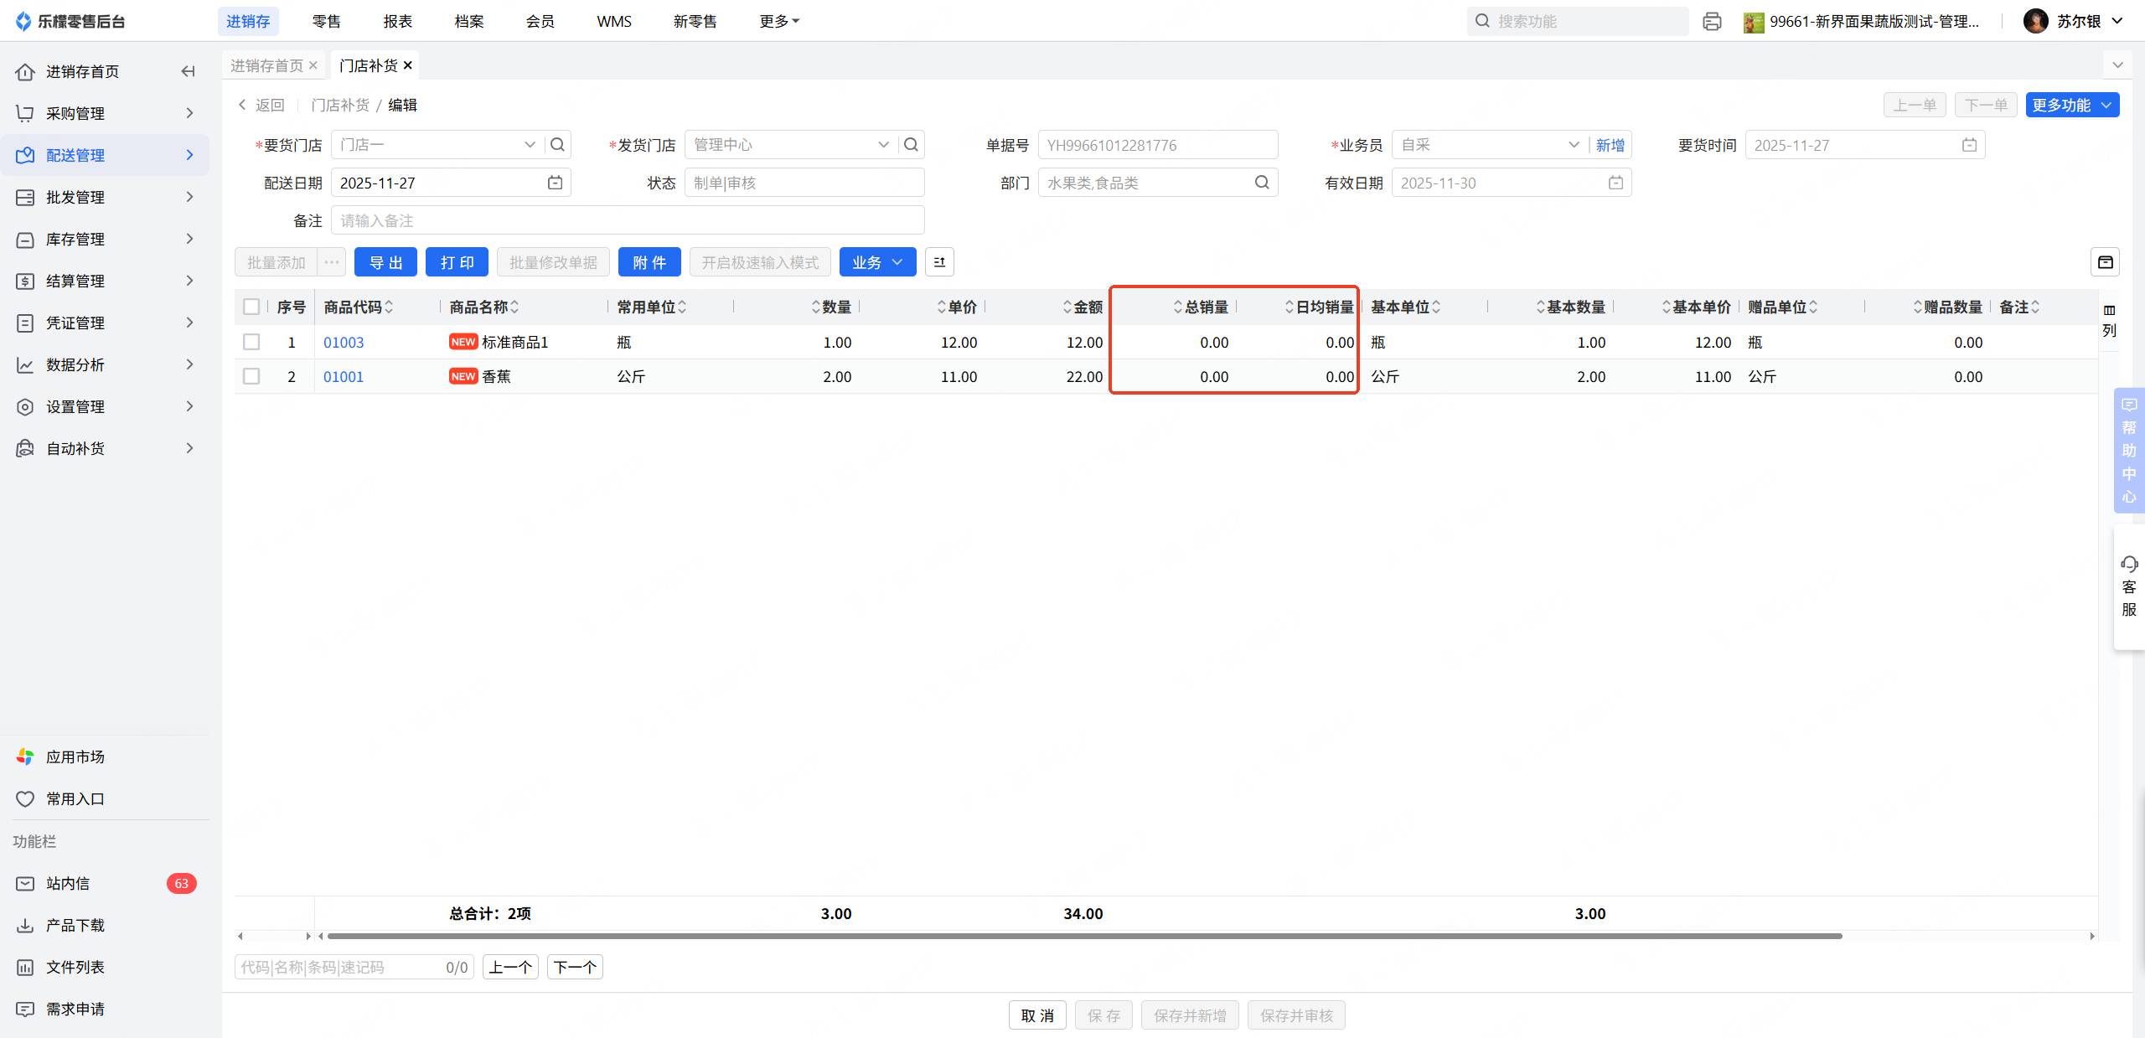The image size is (2145, 1038).
Task: Expand the 更多功能 dropdown
Action: point(2072,105)
